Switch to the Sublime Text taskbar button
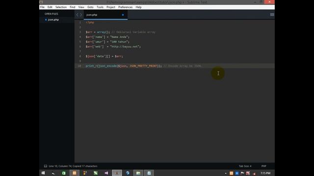 (x=117, y=173)
